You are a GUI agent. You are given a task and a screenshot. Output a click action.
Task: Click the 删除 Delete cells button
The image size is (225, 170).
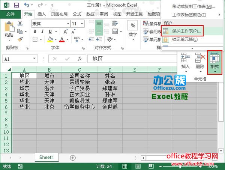[x=200, y=62]
